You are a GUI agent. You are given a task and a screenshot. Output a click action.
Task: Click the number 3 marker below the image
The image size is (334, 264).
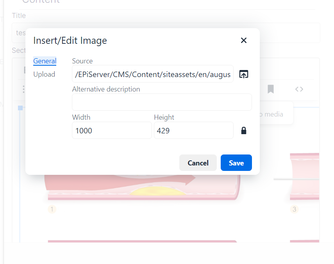295,209
